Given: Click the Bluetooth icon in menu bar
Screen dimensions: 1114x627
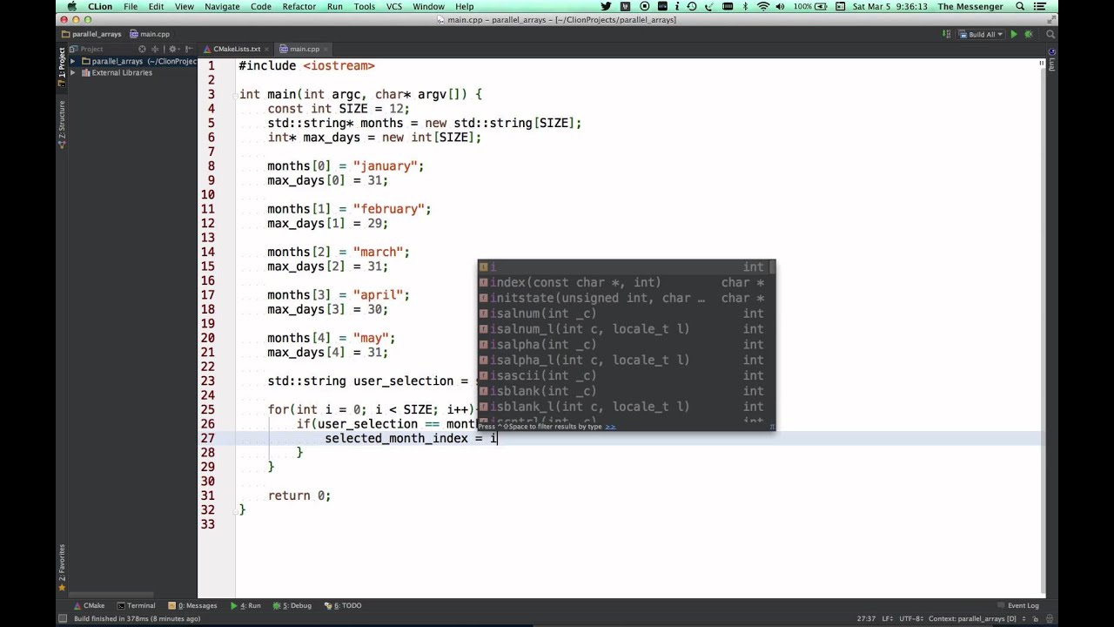Looking at the screenshot, I should click(745, 6).
